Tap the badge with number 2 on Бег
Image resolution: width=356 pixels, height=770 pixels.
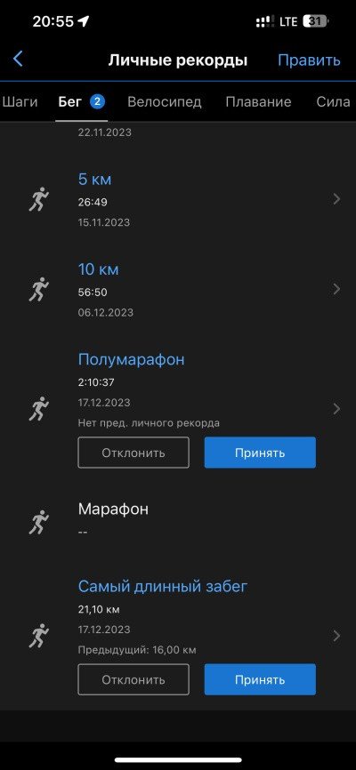[97, 101]
